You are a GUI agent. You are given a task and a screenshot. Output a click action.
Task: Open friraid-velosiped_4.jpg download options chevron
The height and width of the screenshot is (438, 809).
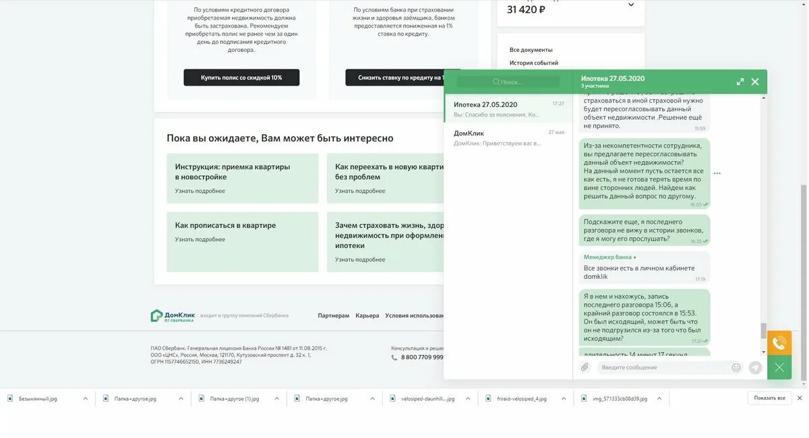coord(564,398)
